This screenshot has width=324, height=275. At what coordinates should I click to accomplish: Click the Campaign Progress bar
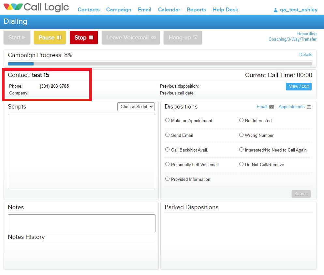pos(160,64)
